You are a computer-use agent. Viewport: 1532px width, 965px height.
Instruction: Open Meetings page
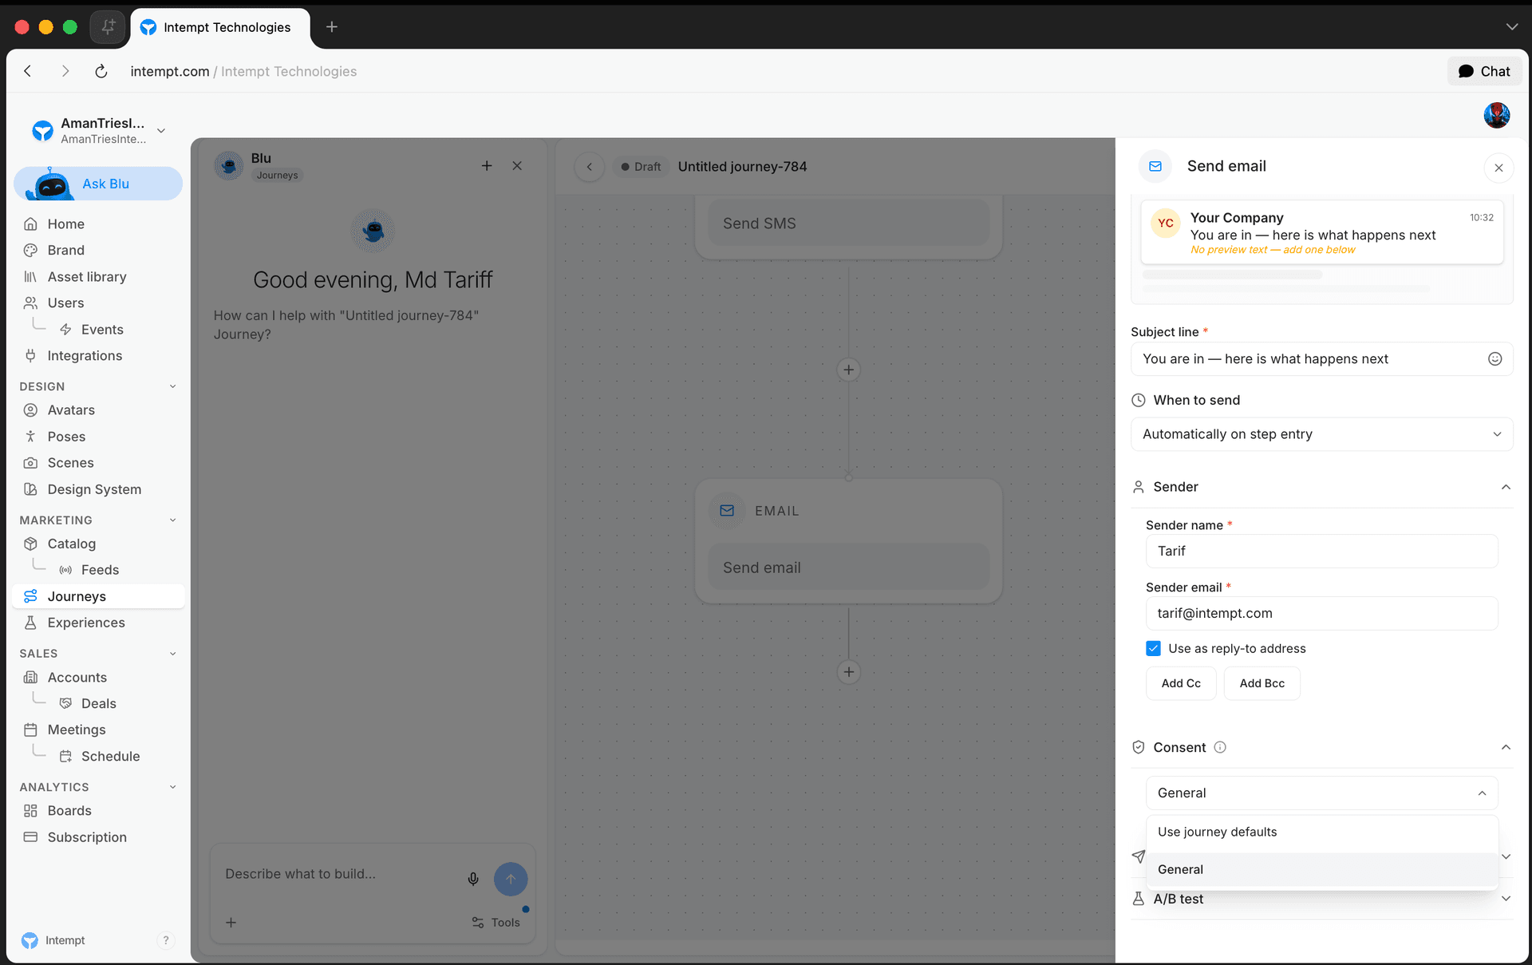77,730
